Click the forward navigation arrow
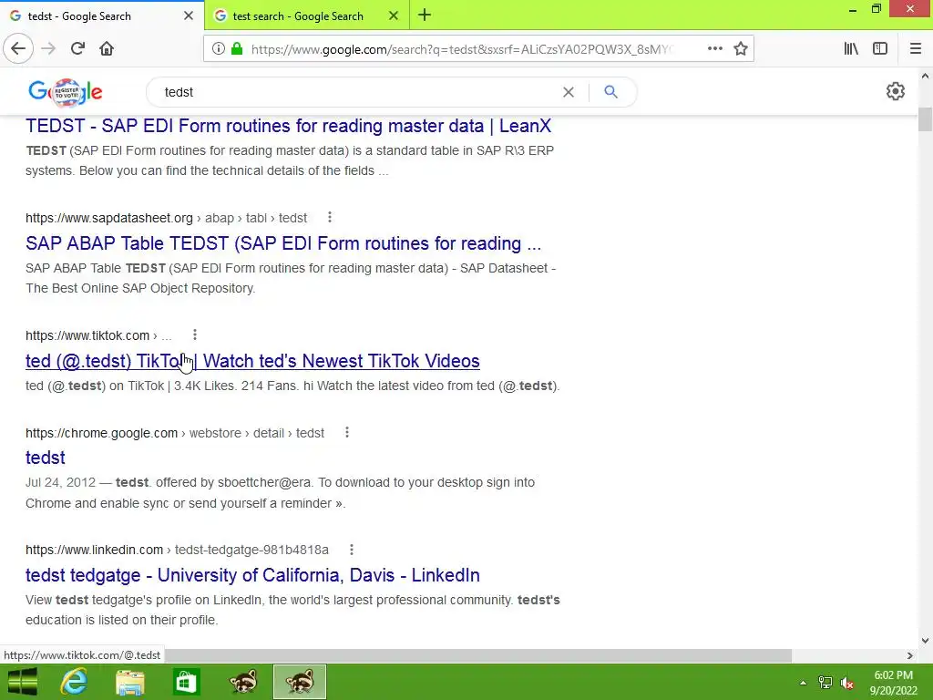933x700 pixels. 48,48
